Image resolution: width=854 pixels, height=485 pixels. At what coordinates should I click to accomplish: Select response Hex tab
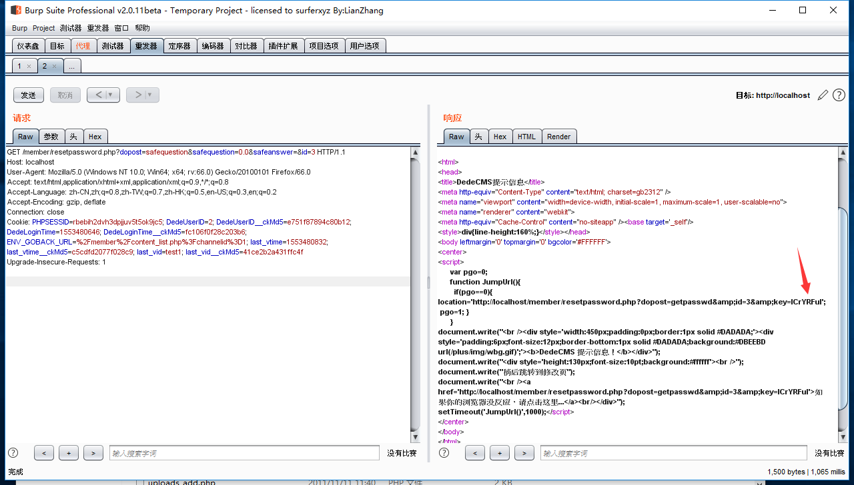point(500,137)
